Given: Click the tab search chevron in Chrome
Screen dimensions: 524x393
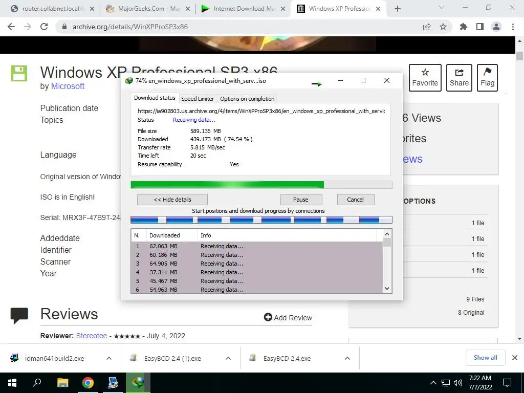Looking at the screenshot, I should pyautogui.click(x=442, y=7).
